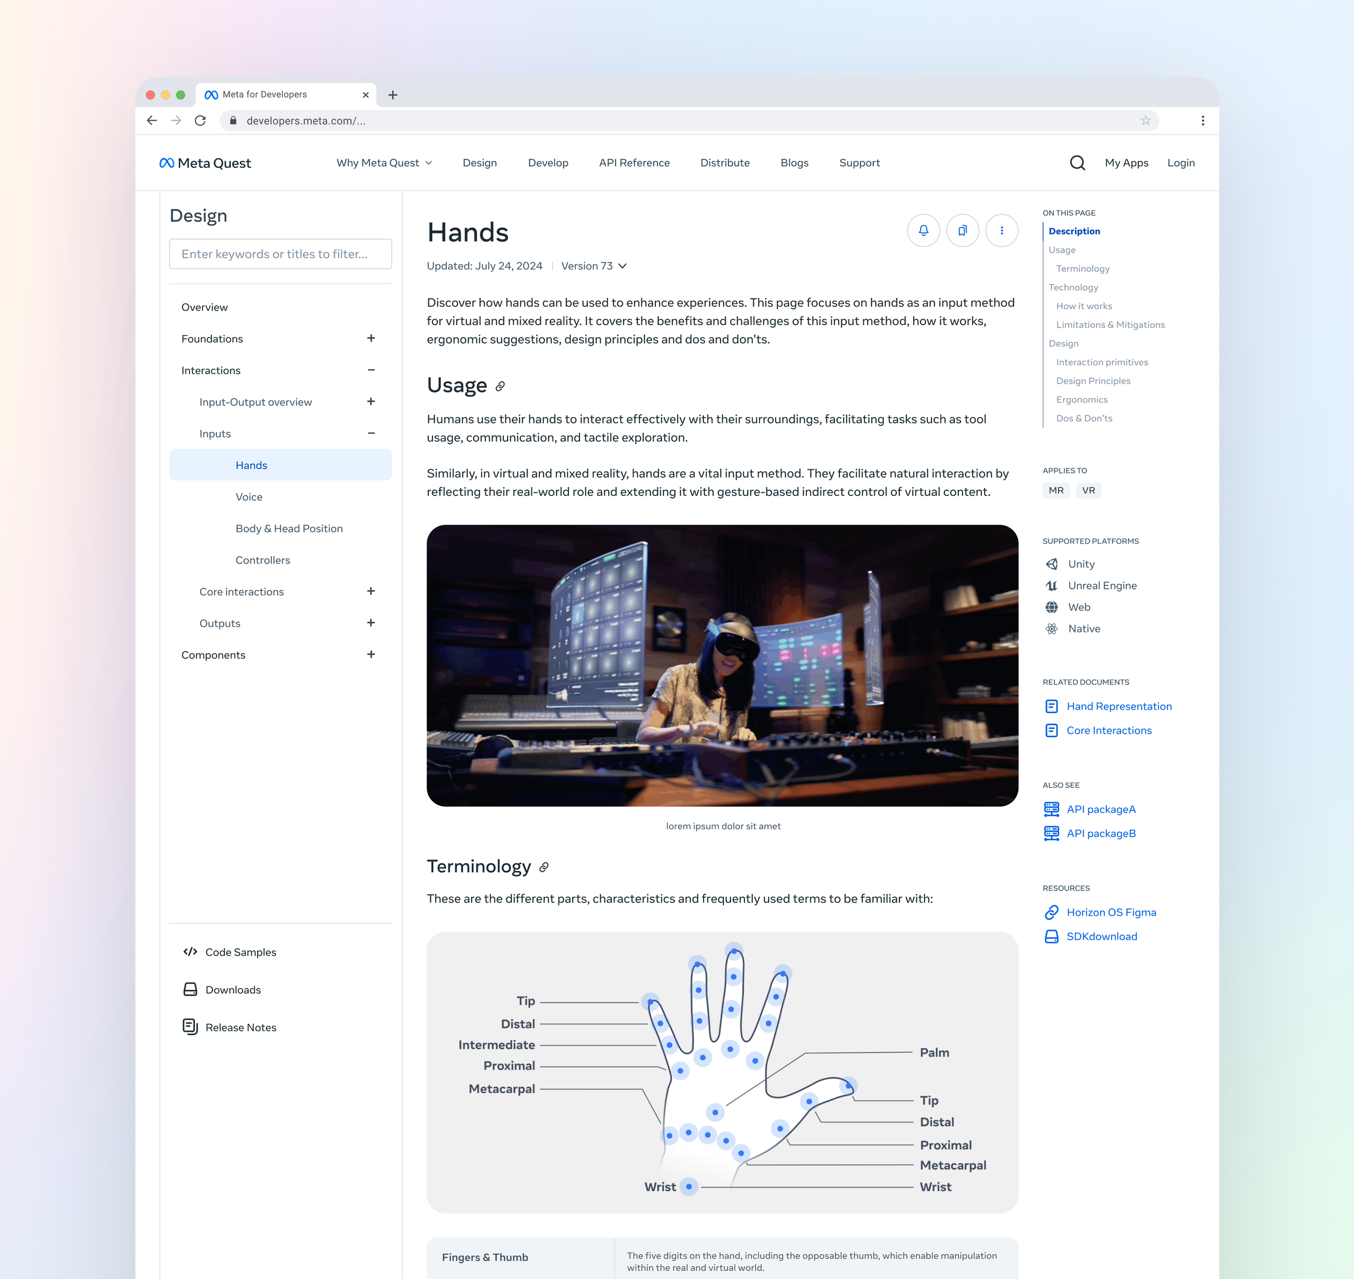Click the browser forward arrow
Screen dimensions: 1354x1279
[176, 121]
